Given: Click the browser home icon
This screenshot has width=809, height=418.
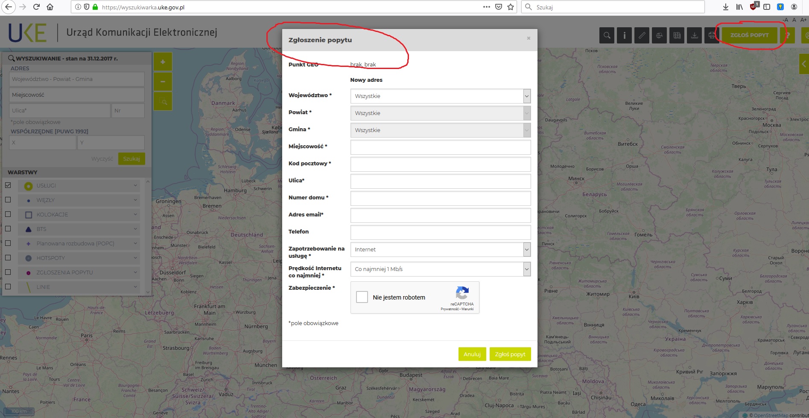Looking at the screenshot, I should tap(50, 7).
